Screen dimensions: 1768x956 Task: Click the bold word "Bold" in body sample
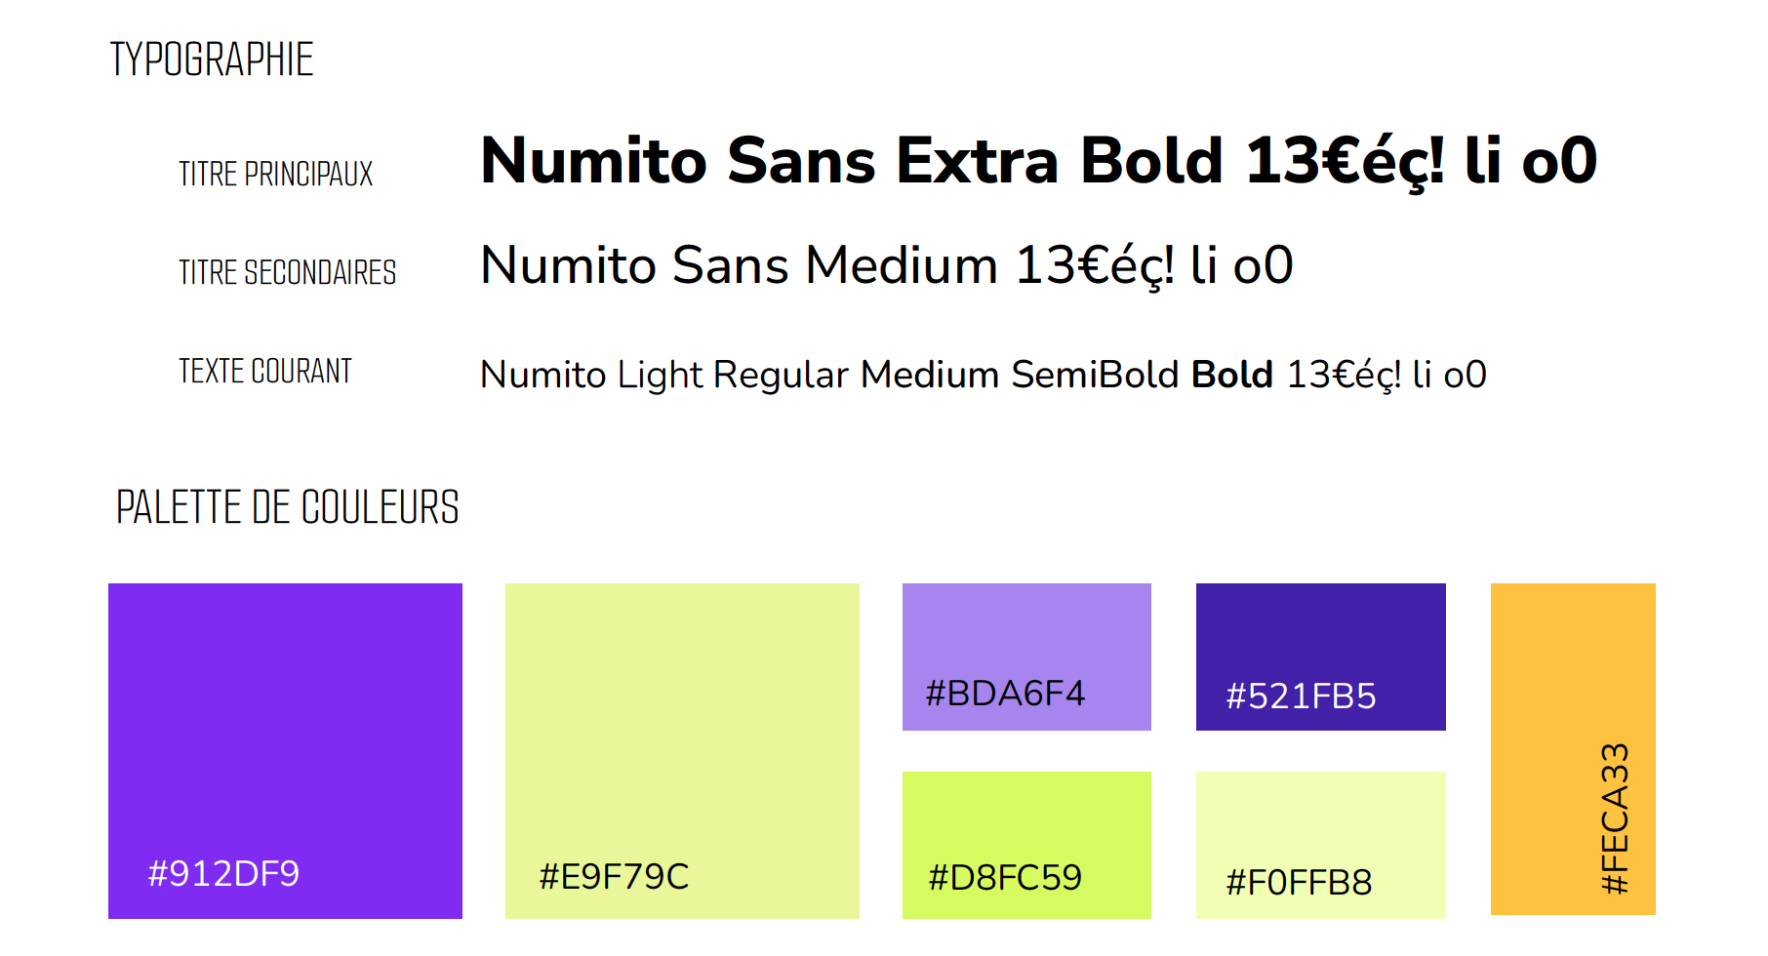click(1232, 375)
